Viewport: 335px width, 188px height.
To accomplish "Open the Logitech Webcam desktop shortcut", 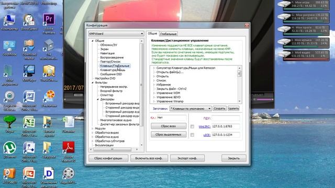I will [x=9, y=101].
